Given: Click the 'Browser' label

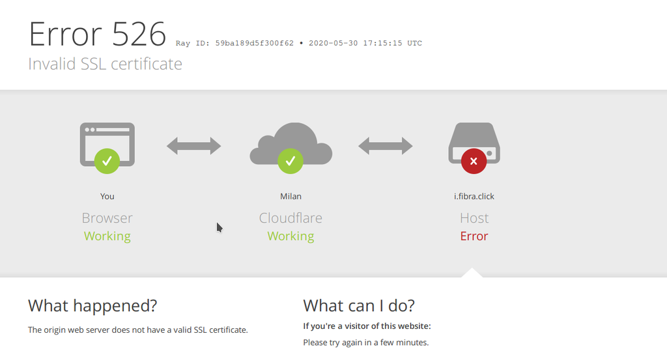Looking at the screenshot, I should pyautogui.click(x=107, y=218).
